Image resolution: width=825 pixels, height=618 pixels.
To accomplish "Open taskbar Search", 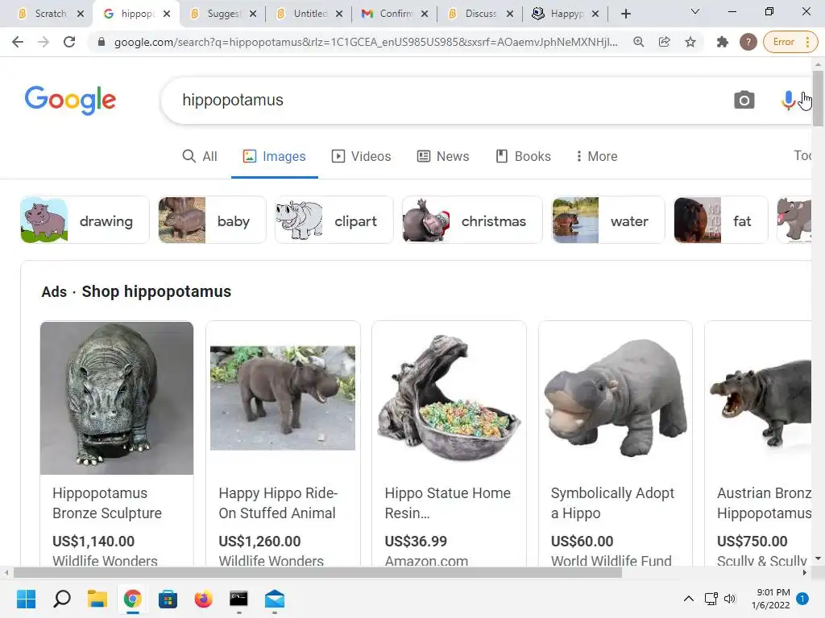I will pos(61,599).
